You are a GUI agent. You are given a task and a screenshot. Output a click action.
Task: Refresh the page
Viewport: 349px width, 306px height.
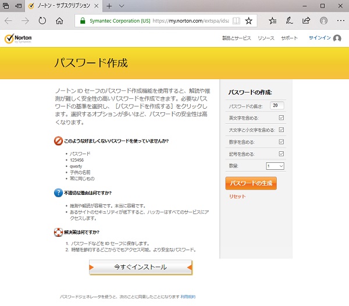coord(42,21)
